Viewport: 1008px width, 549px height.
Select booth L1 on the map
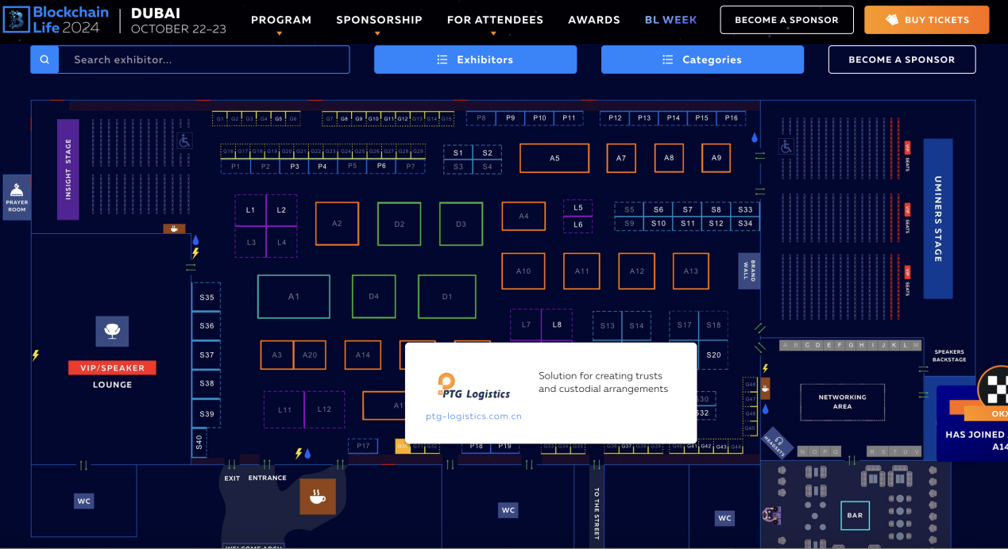click(x=250, y=210)
